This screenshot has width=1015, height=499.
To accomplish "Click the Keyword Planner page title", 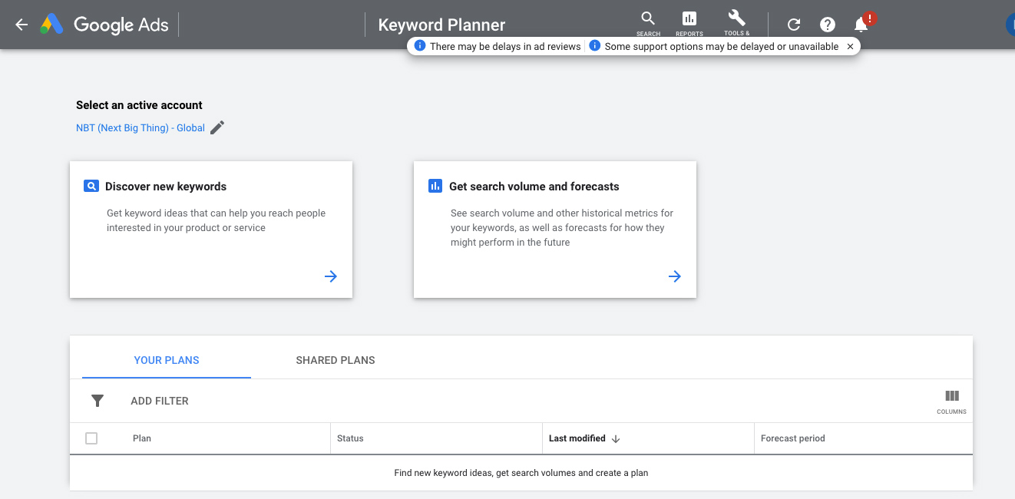I will 441,25.
